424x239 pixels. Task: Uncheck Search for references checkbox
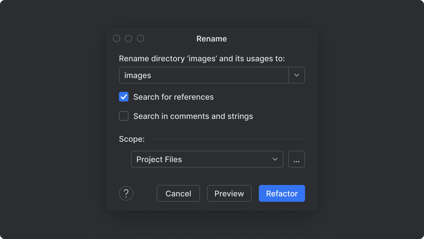[124, 97]
